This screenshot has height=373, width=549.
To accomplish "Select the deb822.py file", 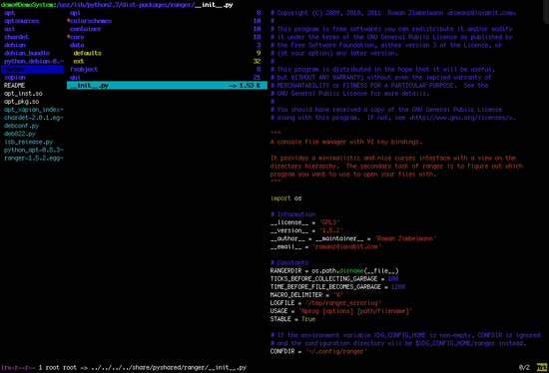I will click(x=20, y=134).
